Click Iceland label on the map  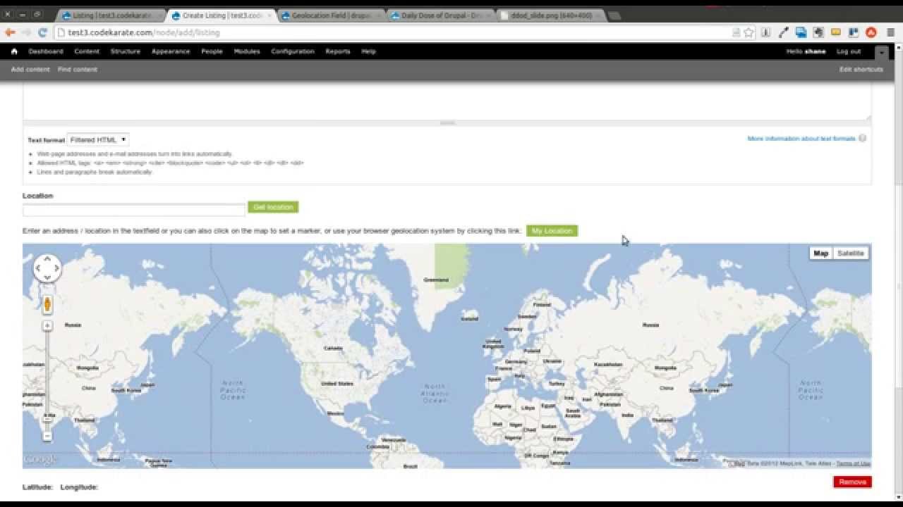click(469, 319)
